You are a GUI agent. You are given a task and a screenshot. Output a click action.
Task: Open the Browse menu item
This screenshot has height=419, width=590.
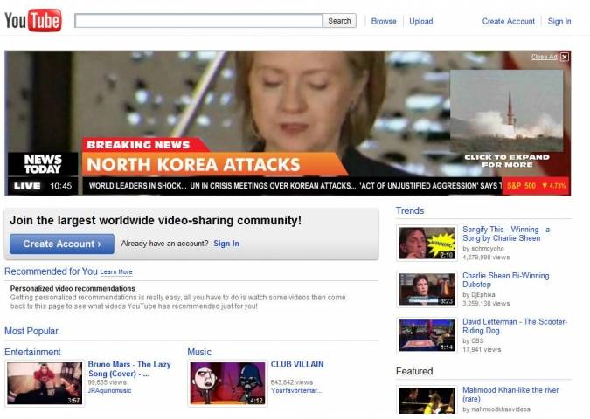point(384,22)
